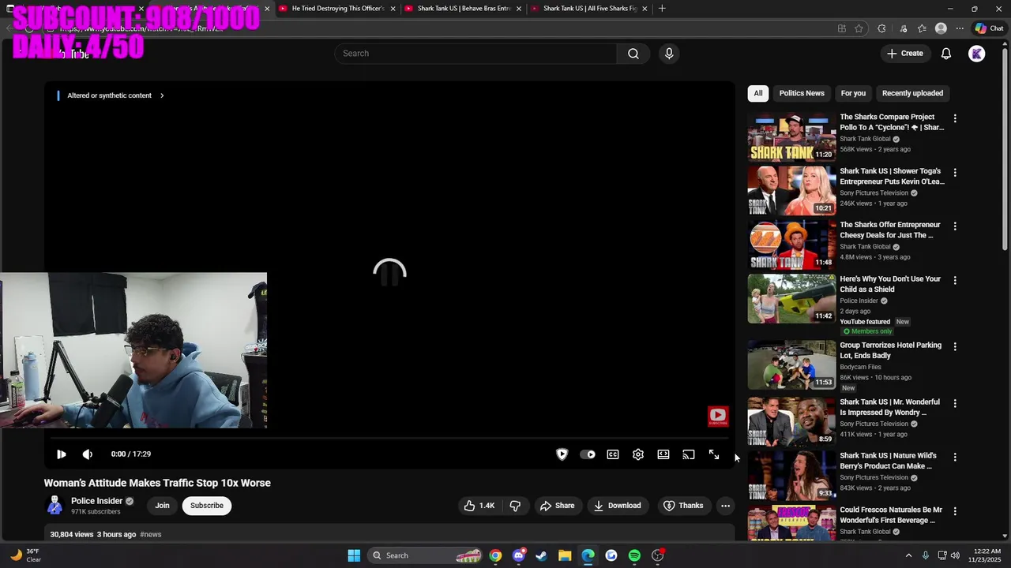Image resolution: width=1011 pixels, height=568 pixels.
Task: Toggle autoplay switch in player controls
Action: 588,454
